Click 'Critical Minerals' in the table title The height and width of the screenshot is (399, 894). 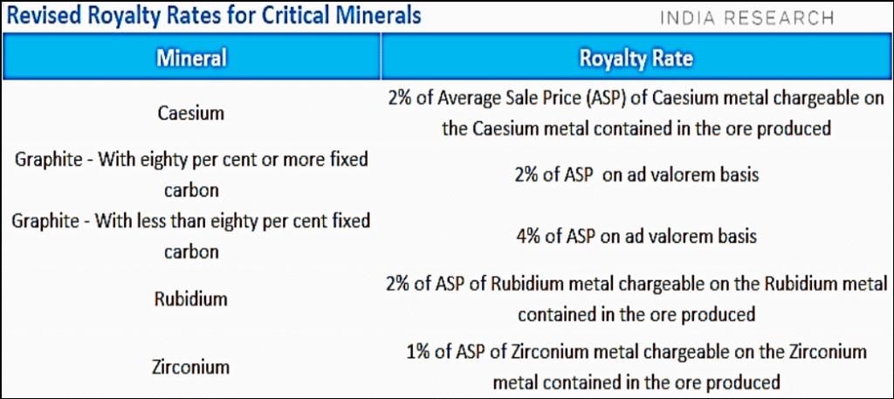coord(349,17)
